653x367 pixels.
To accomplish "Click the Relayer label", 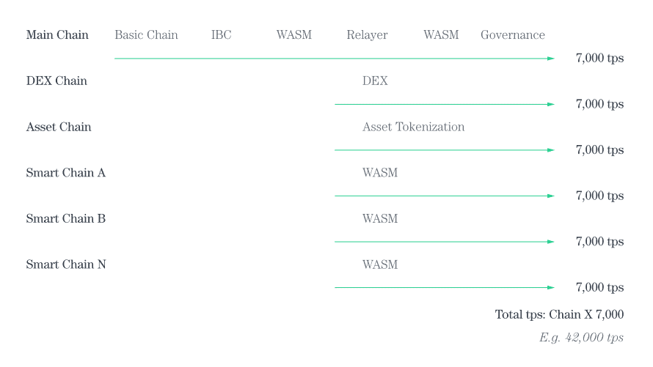I will [x=367, y=35].
